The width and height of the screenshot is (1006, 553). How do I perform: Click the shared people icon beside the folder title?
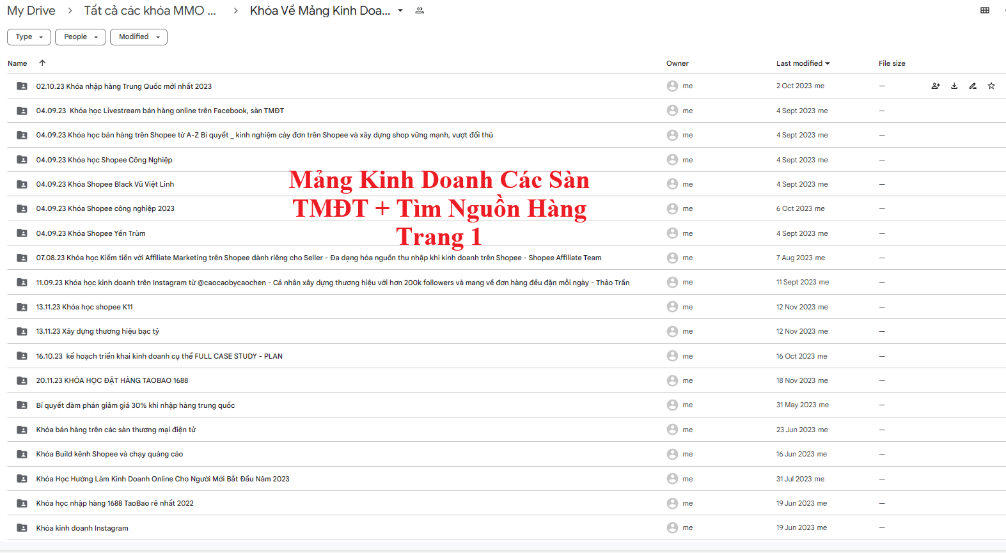coord(420,11)
